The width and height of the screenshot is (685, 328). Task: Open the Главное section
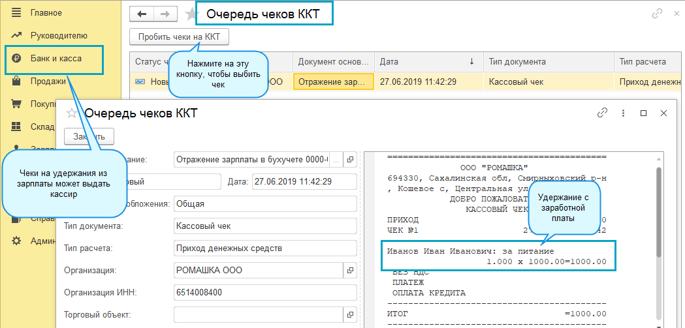coord(46,13)
